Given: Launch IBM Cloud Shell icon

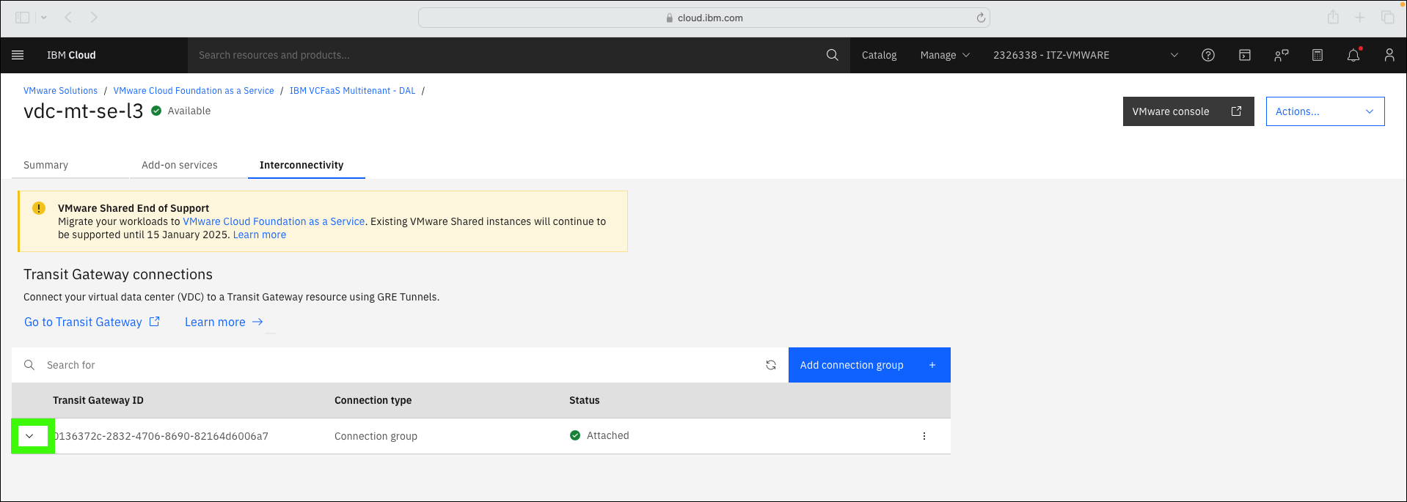Looking at the screenshot, I should (x=1245, y=55).
